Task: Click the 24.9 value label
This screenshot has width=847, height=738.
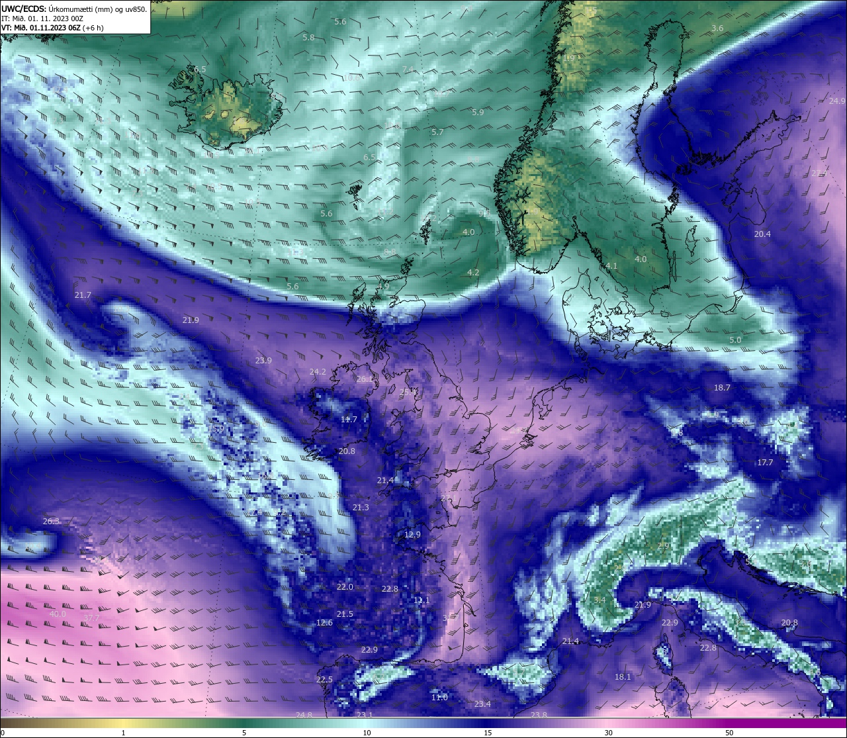Action: pos(837,101)
